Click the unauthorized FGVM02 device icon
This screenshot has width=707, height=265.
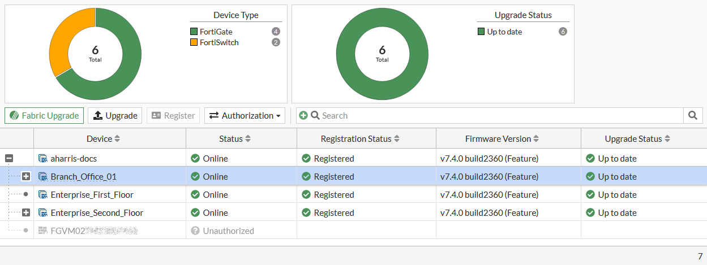click(x=42, y=231)
